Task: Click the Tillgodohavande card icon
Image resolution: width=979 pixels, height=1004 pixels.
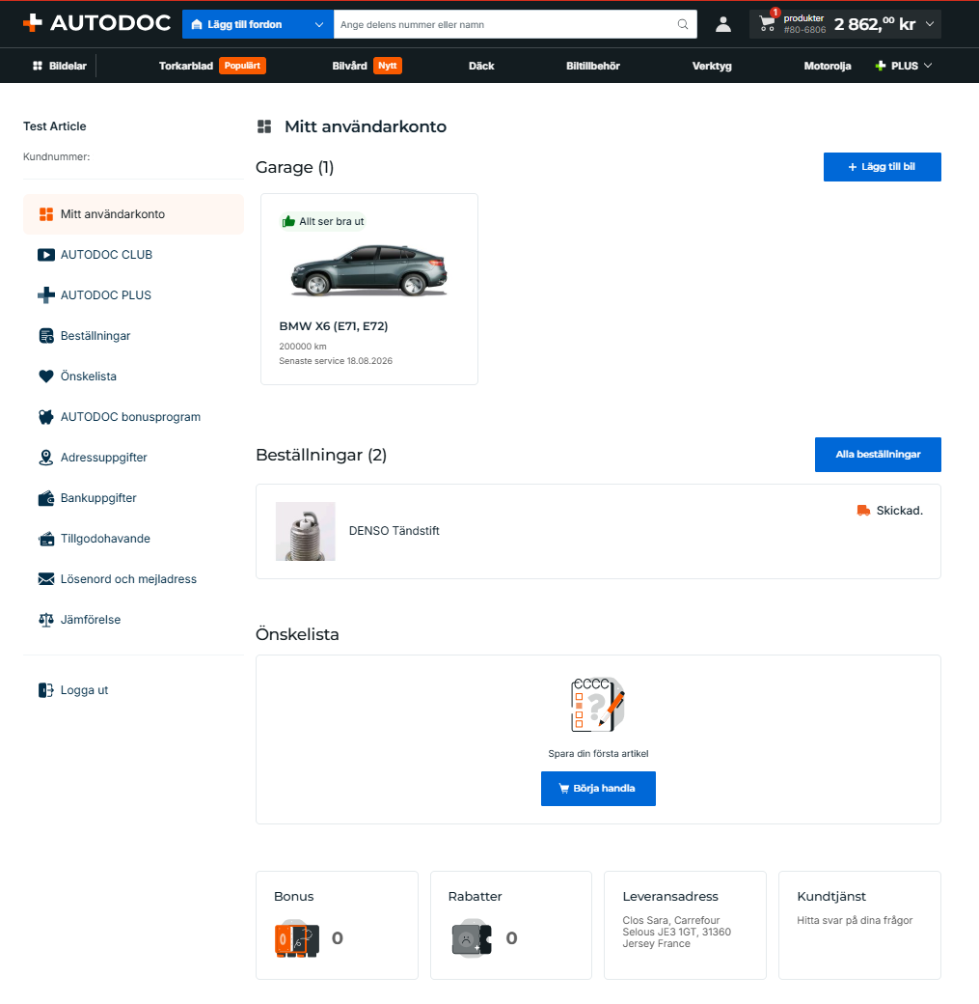Action: point(46,539)
